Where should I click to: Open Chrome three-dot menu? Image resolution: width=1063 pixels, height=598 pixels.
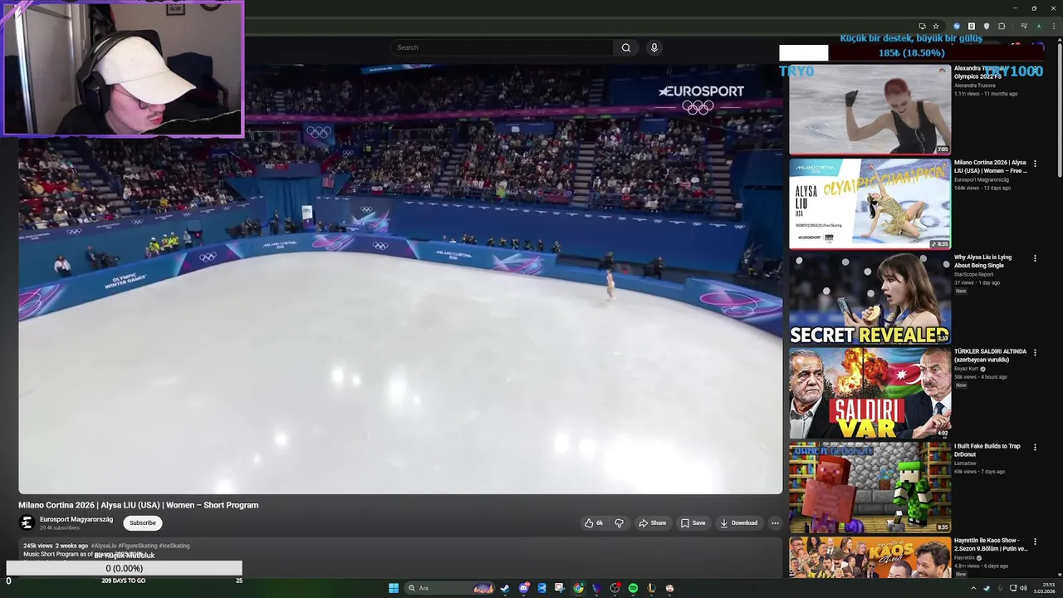(1054, 27)
